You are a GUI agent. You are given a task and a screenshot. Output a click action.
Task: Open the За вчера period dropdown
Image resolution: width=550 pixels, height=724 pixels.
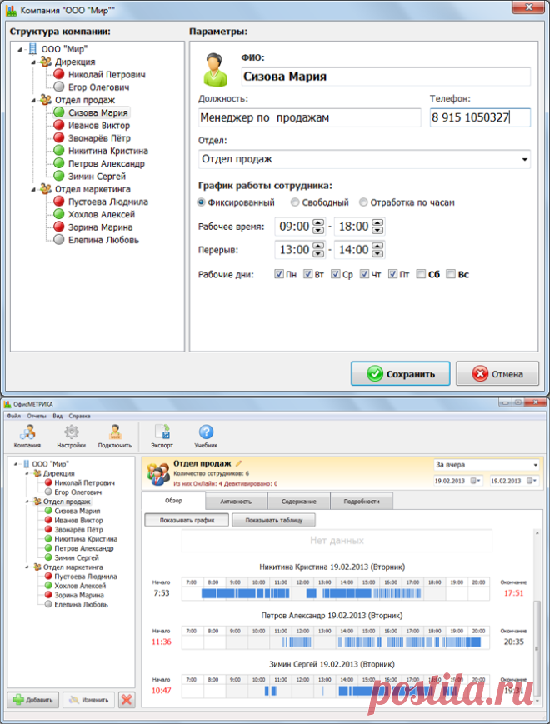click(x=535, y=465)
